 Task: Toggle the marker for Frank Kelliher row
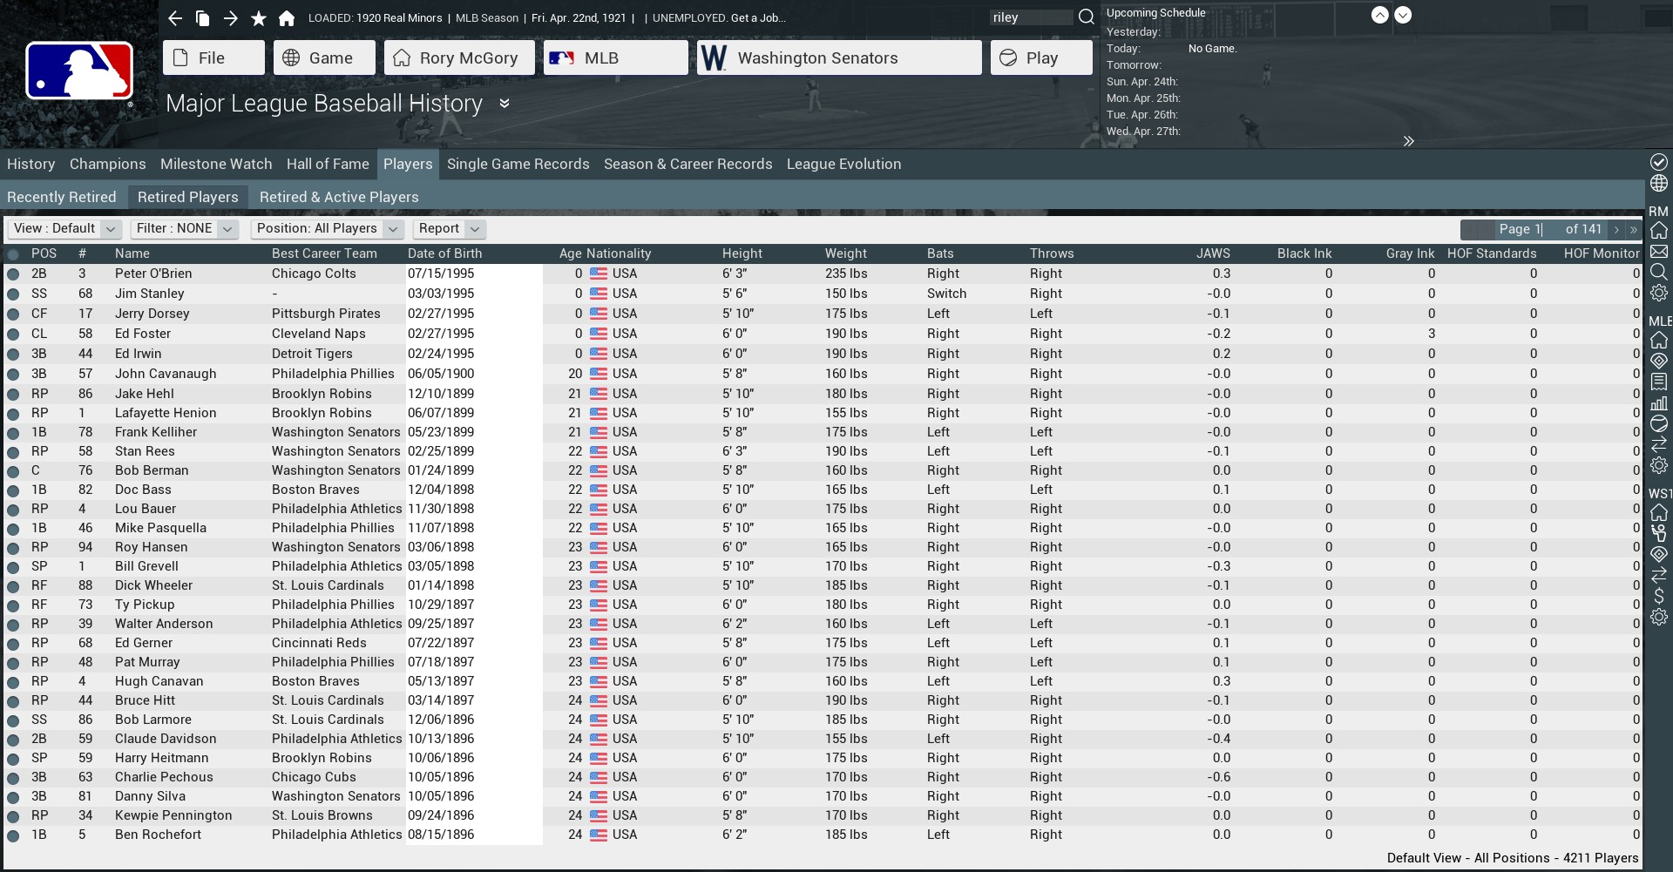tap(13, 432)
